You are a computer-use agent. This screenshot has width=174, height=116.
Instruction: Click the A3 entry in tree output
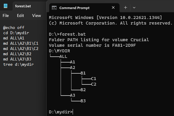click(x=73, y=95)
